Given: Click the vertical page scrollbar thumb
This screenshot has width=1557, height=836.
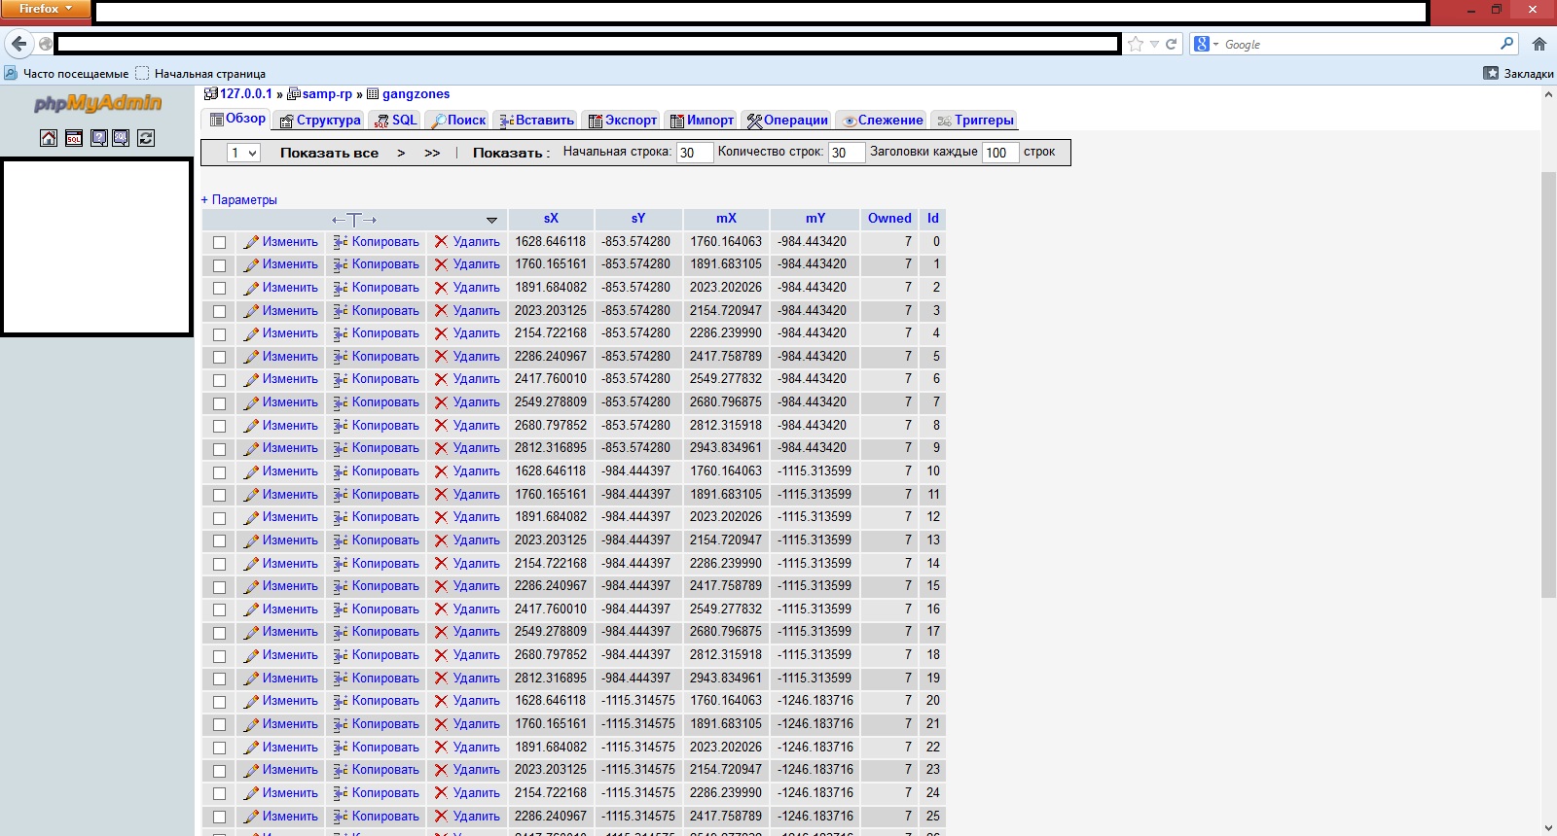Looking at the screenshot, I should 1548,384.
